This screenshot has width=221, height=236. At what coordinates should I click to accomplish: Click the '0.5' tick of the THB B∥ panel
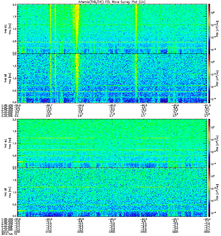click(14, 91)
